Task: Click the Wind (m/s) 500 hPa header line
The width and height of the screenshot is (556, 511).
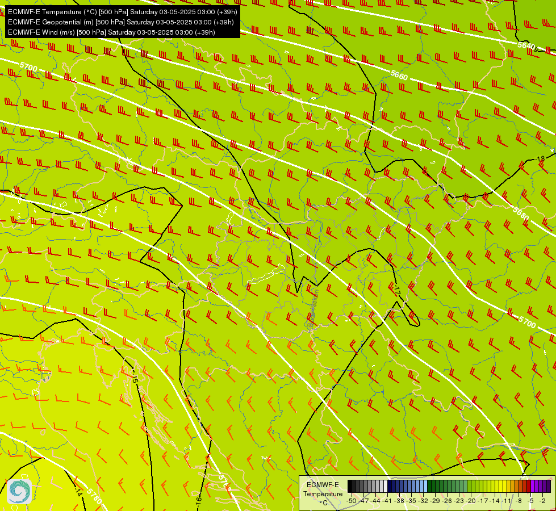Action: pos(111,32)
